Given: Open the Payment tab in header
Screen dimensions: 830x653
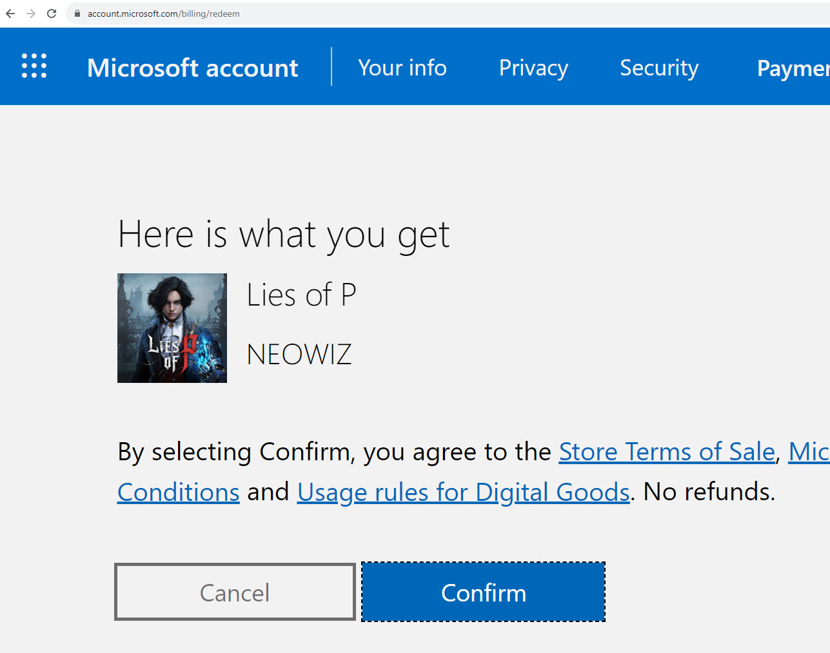Looking at the screenshot, I should click(x=793, y=68).
